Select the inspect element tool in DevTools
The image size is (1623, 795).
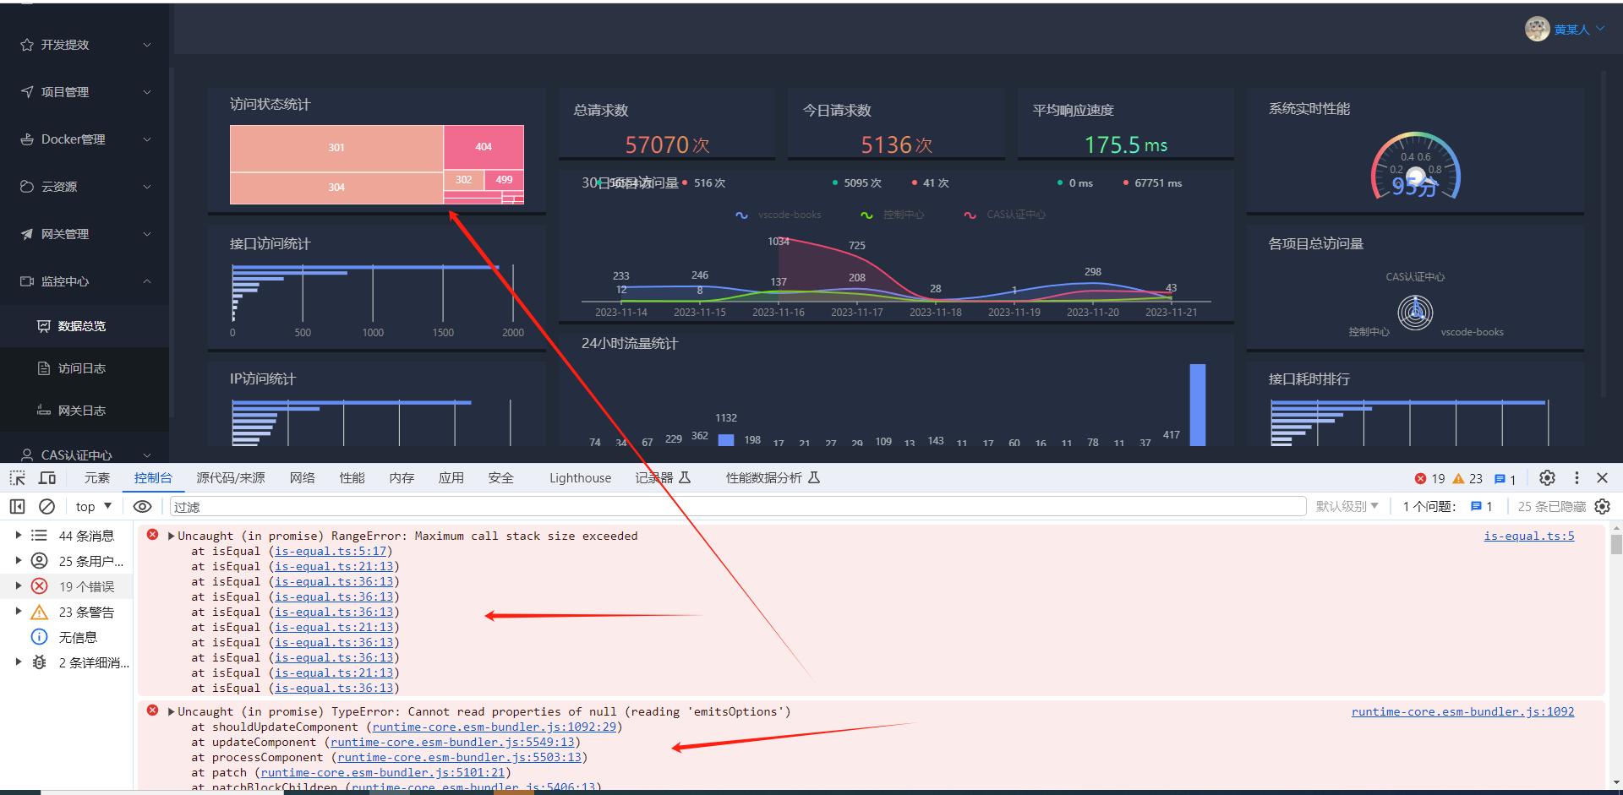click(17, 477)
